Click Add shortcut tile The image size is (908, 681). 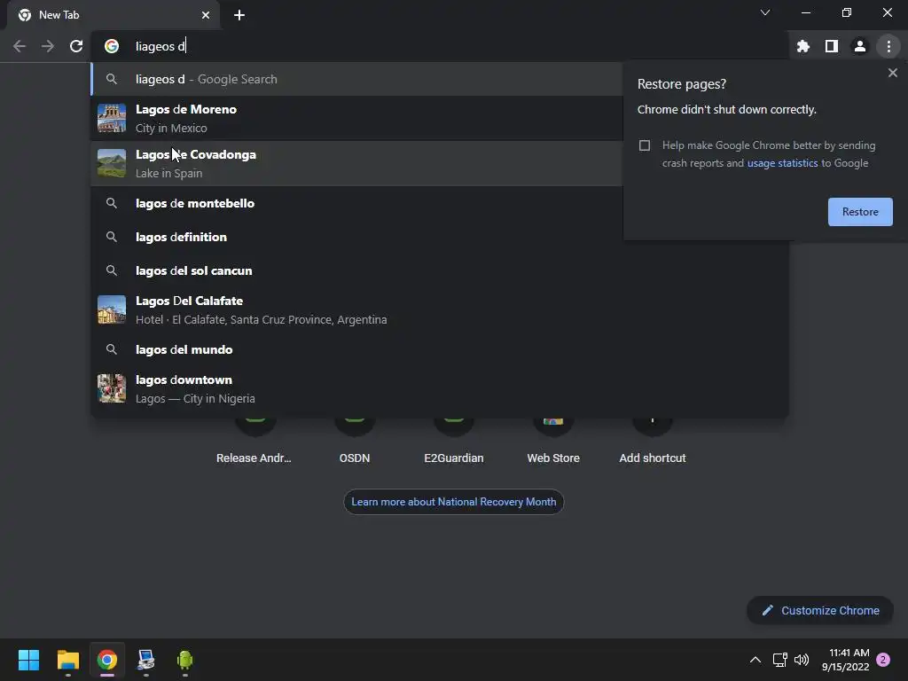pos(653,443)
